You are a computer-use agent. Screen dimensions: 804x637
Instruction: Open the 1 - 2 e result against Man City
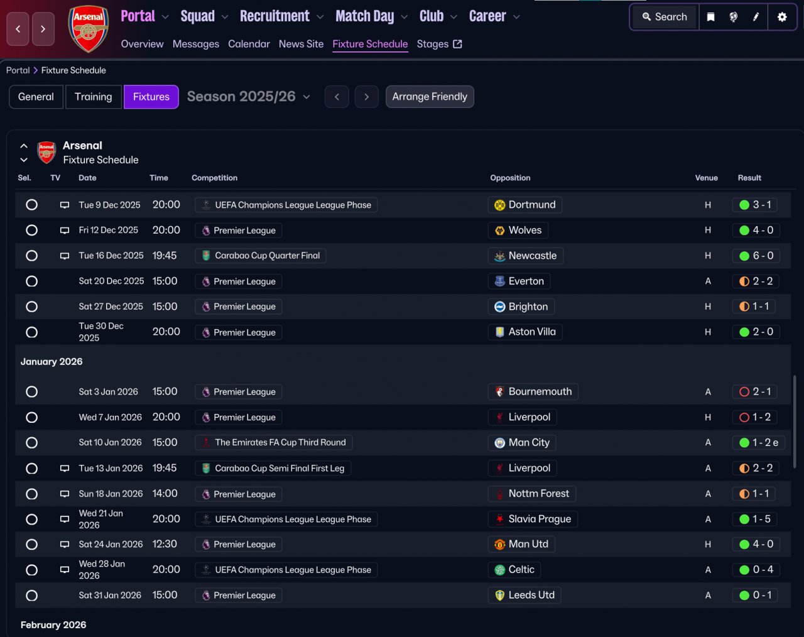pos(759,443)
